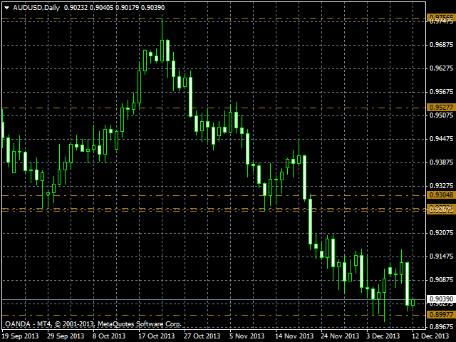This screenshot has height=342, width=456.
Task: Click the 24 Nov 2013 date label
Action: pyautogui.click(x=340, y=336)
